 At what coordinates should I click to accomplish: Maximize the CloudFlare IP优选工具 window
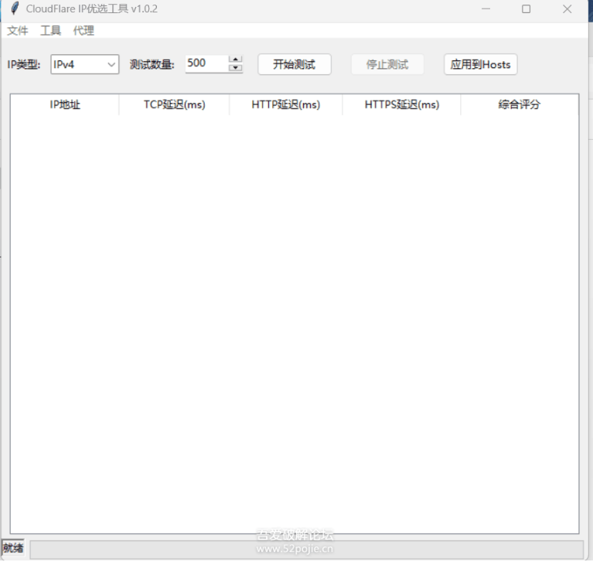(526, 9)
